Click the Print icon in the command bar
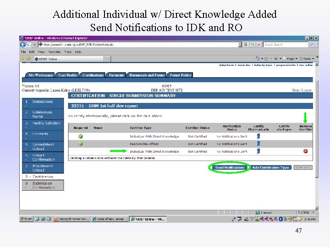330x247 pixels. pos(276,59)
